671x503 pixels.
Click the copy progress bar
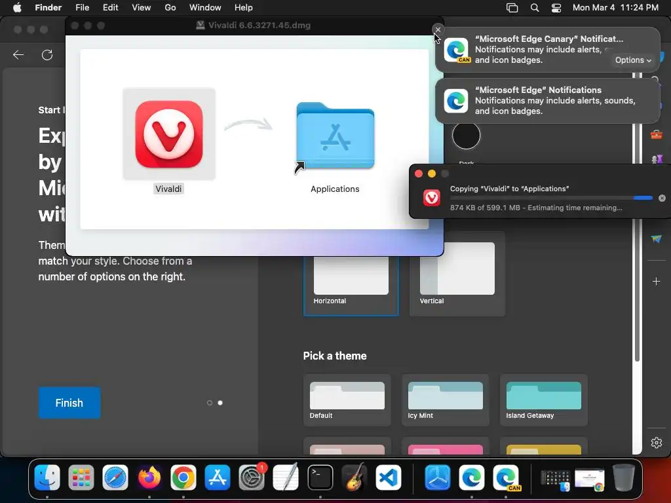[551, 198]
